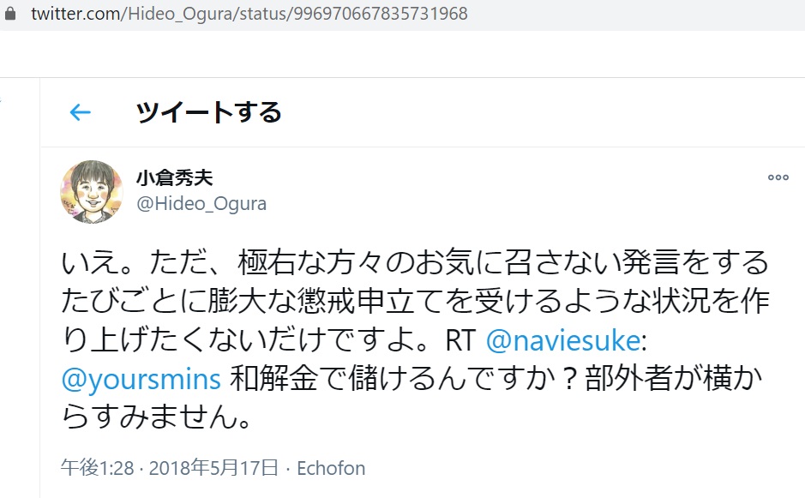Click the ツイートする page heading
The image size is (805, 498).
[x=209, y=112]
